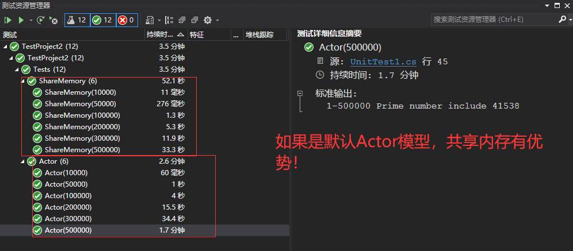Click the green Run test button

[21, 20]
